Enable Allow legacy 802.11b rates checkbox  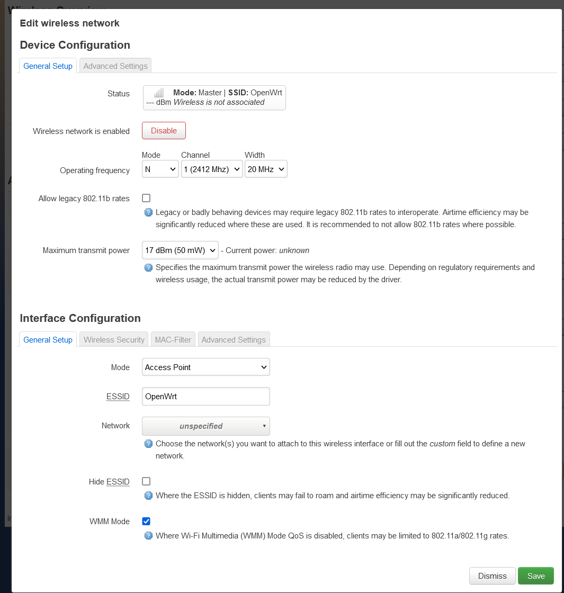point(146,198)
